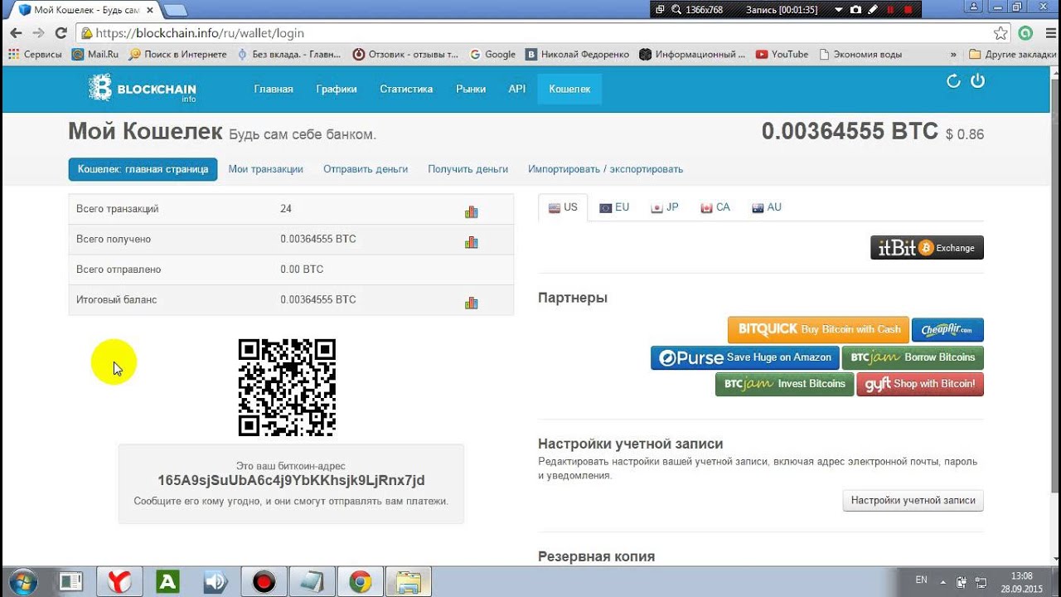Stop recording with red stop icon

pos(908,10)
